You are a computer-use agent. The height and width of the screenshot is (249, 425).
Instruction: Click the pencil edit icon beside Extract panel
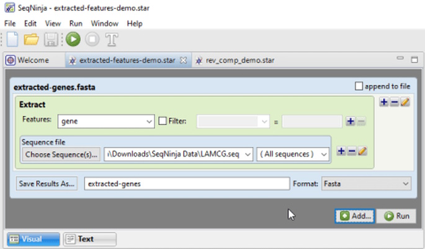tap(405, 102)
